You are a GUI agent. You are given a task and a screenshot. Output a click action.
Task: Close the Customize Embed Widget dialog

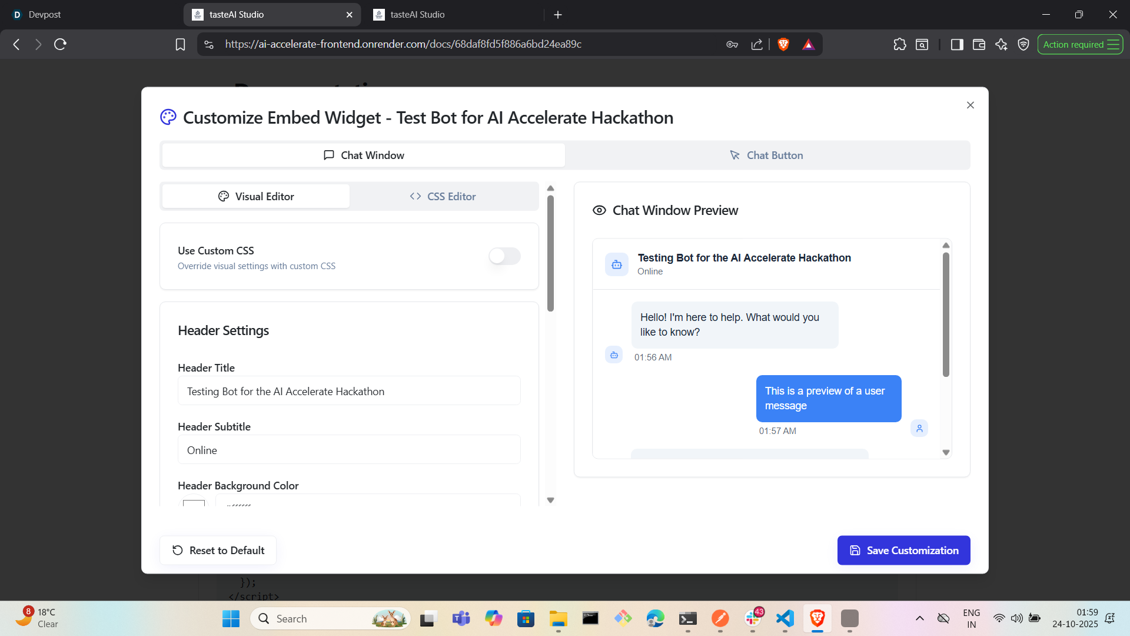970,105
